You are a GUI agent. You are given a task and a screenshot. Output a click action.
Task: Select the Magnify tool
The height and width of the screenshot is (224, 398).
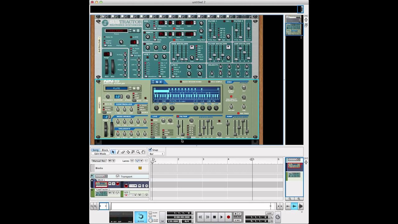(x=138, y=152)
